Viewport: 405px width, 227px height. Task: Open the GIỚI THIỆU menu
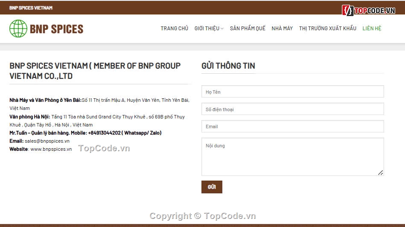tap(207, 29)
